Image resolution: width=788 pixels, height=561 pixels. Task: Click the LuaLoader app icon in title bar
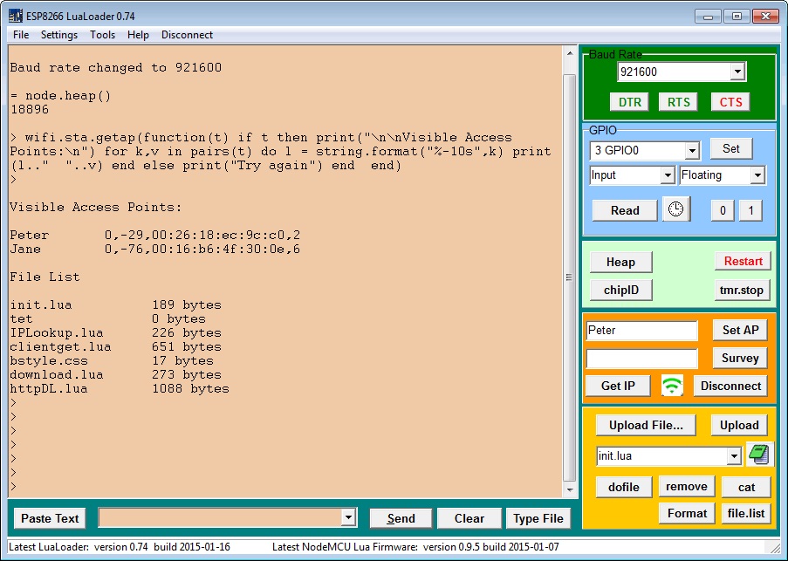click(x=15, y=16)
